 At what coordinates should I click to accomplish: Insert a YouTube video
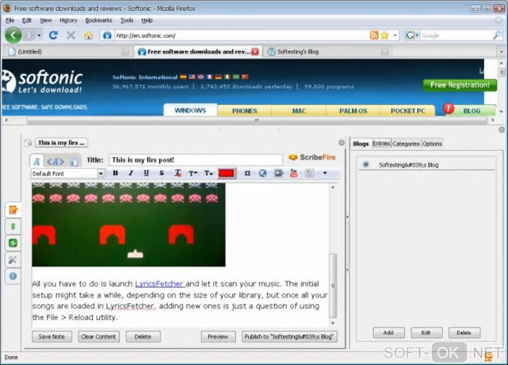(294, 173)
